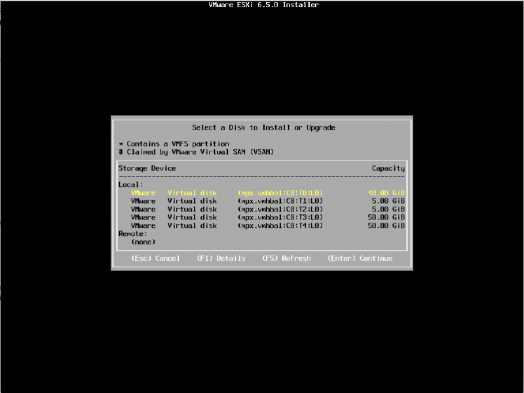Screen dimensions: 524x393
Task: Click the dialog title Select a Disk
Action: (x=263, y=127)
